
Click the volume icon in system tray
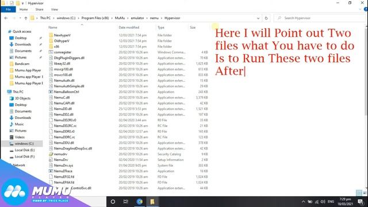(x=323, y=202)
